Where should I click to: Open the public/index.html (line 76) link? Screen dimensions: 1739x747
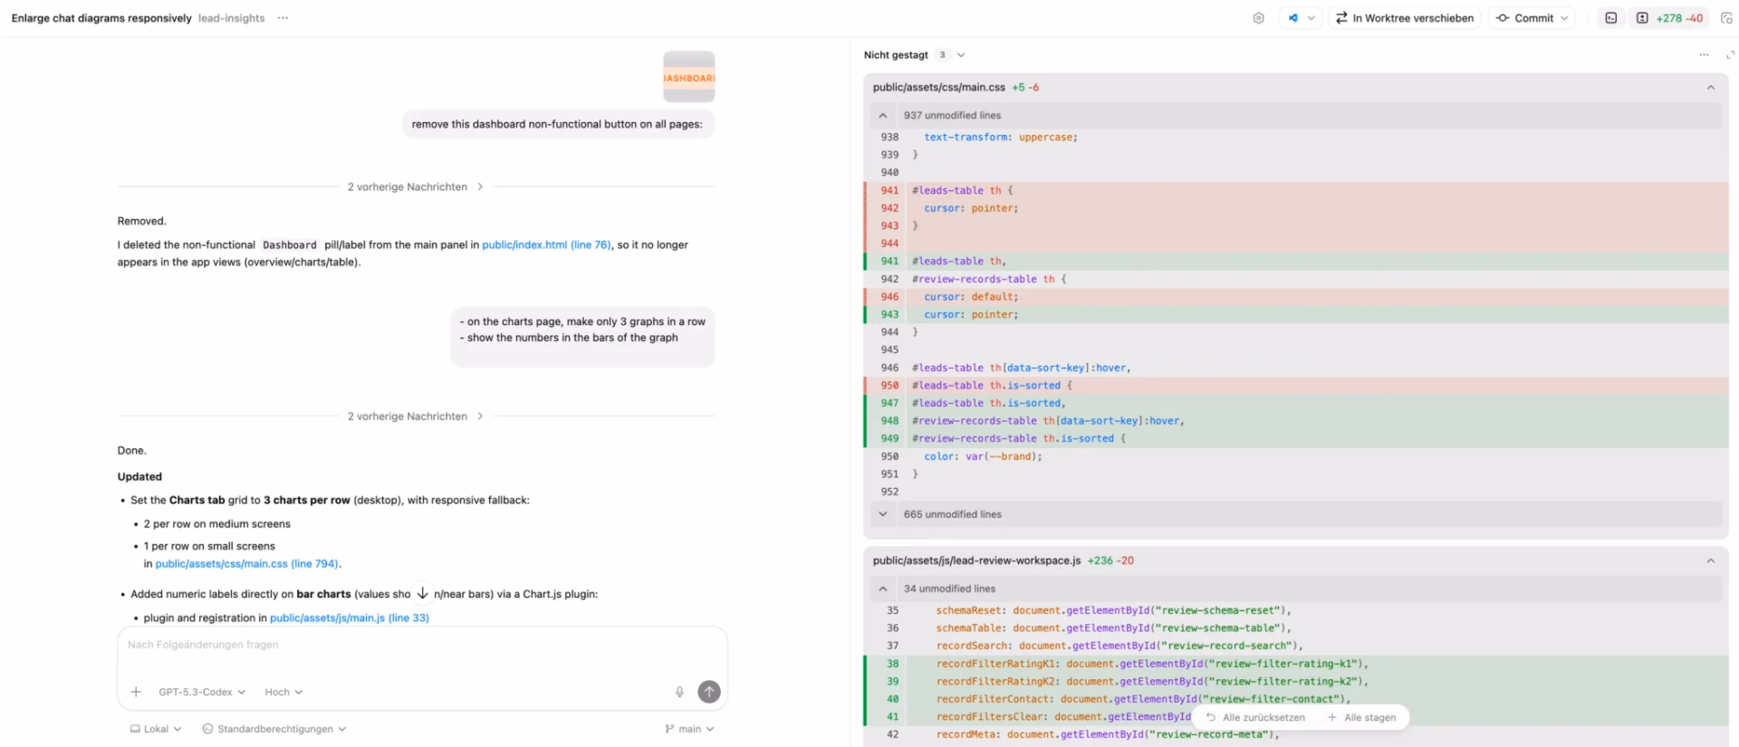(546, 245)
